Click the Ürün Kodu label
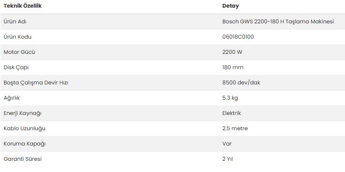345x172 pixels. coord(18,37)
